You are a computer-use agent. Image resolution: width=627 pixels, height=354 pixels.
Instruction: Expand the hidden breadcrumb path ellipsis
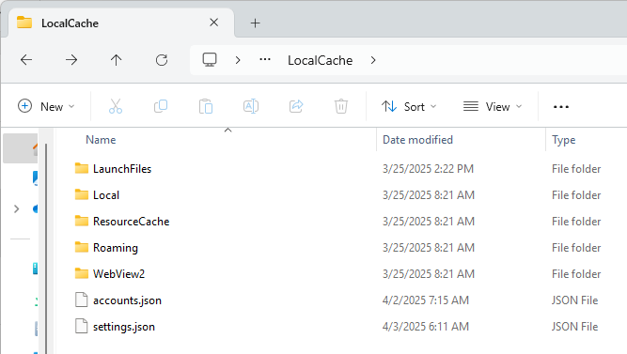click(265, 60)
